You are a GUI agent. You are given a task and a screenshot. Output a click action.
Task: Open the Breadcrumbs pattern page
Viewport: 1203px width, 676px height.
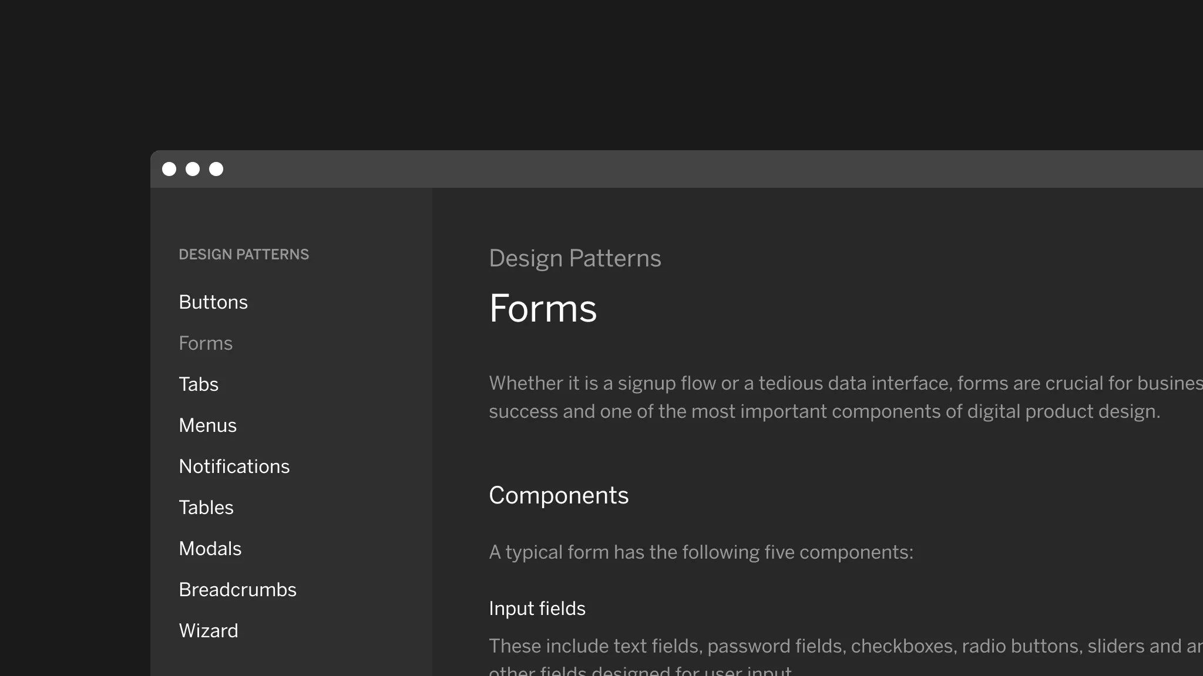237,590
